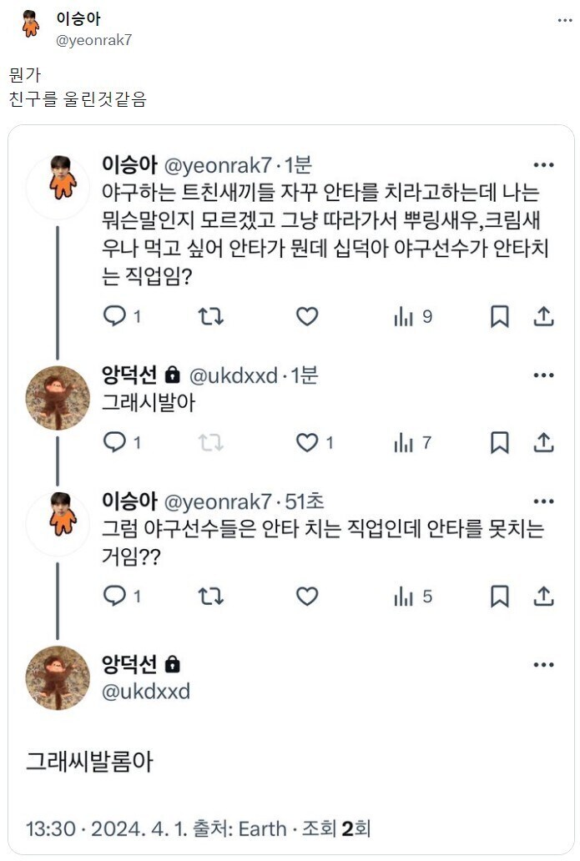Screen dimensions: 580x861
Task: Share the 그래시발아 reply
Action: (x=543, y=442)
